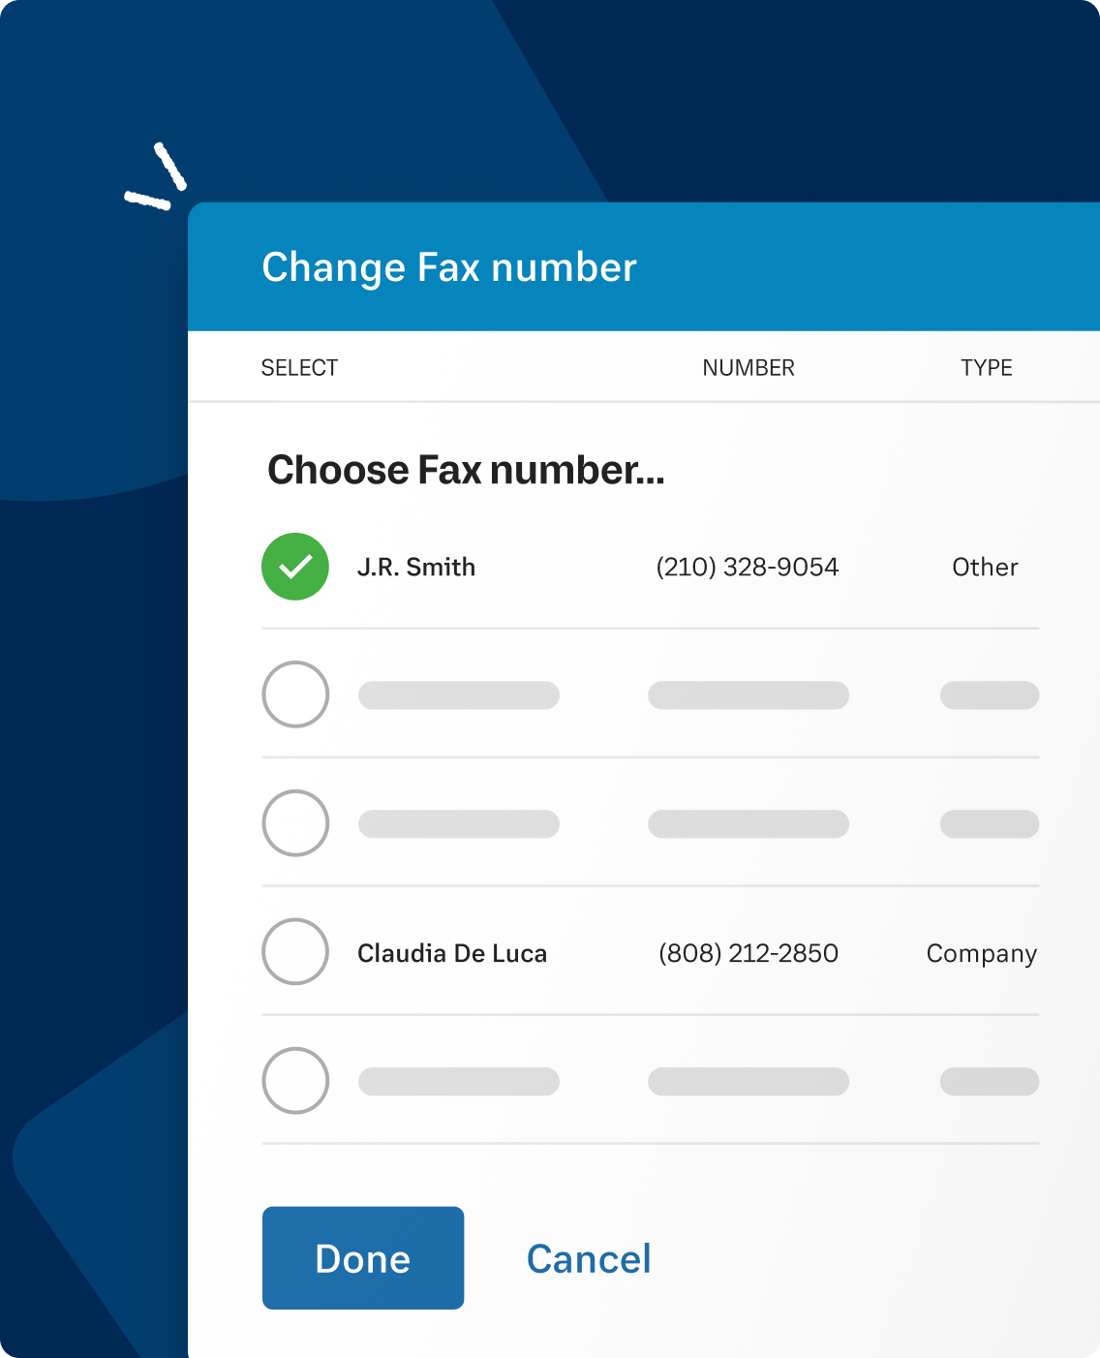Select the radio button in the third row
The image size is (1100, 1358).
click(295, 823)
